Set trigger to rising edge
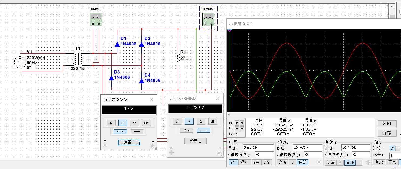 click(x=392, y=148)
